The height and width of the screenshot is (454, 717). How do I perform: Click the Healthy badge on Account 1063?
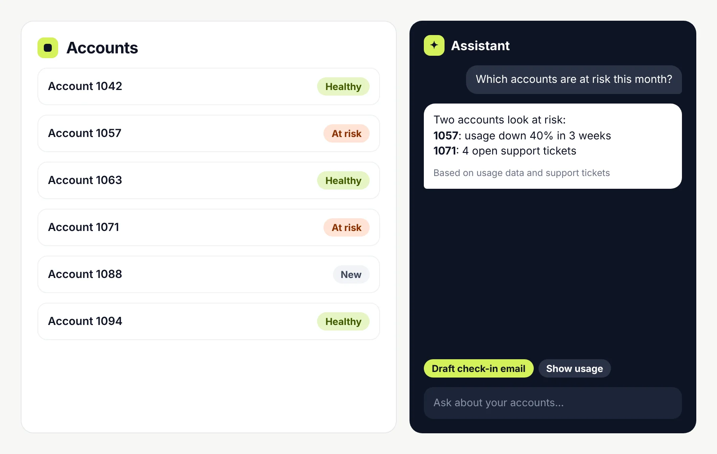click(343, 180)
